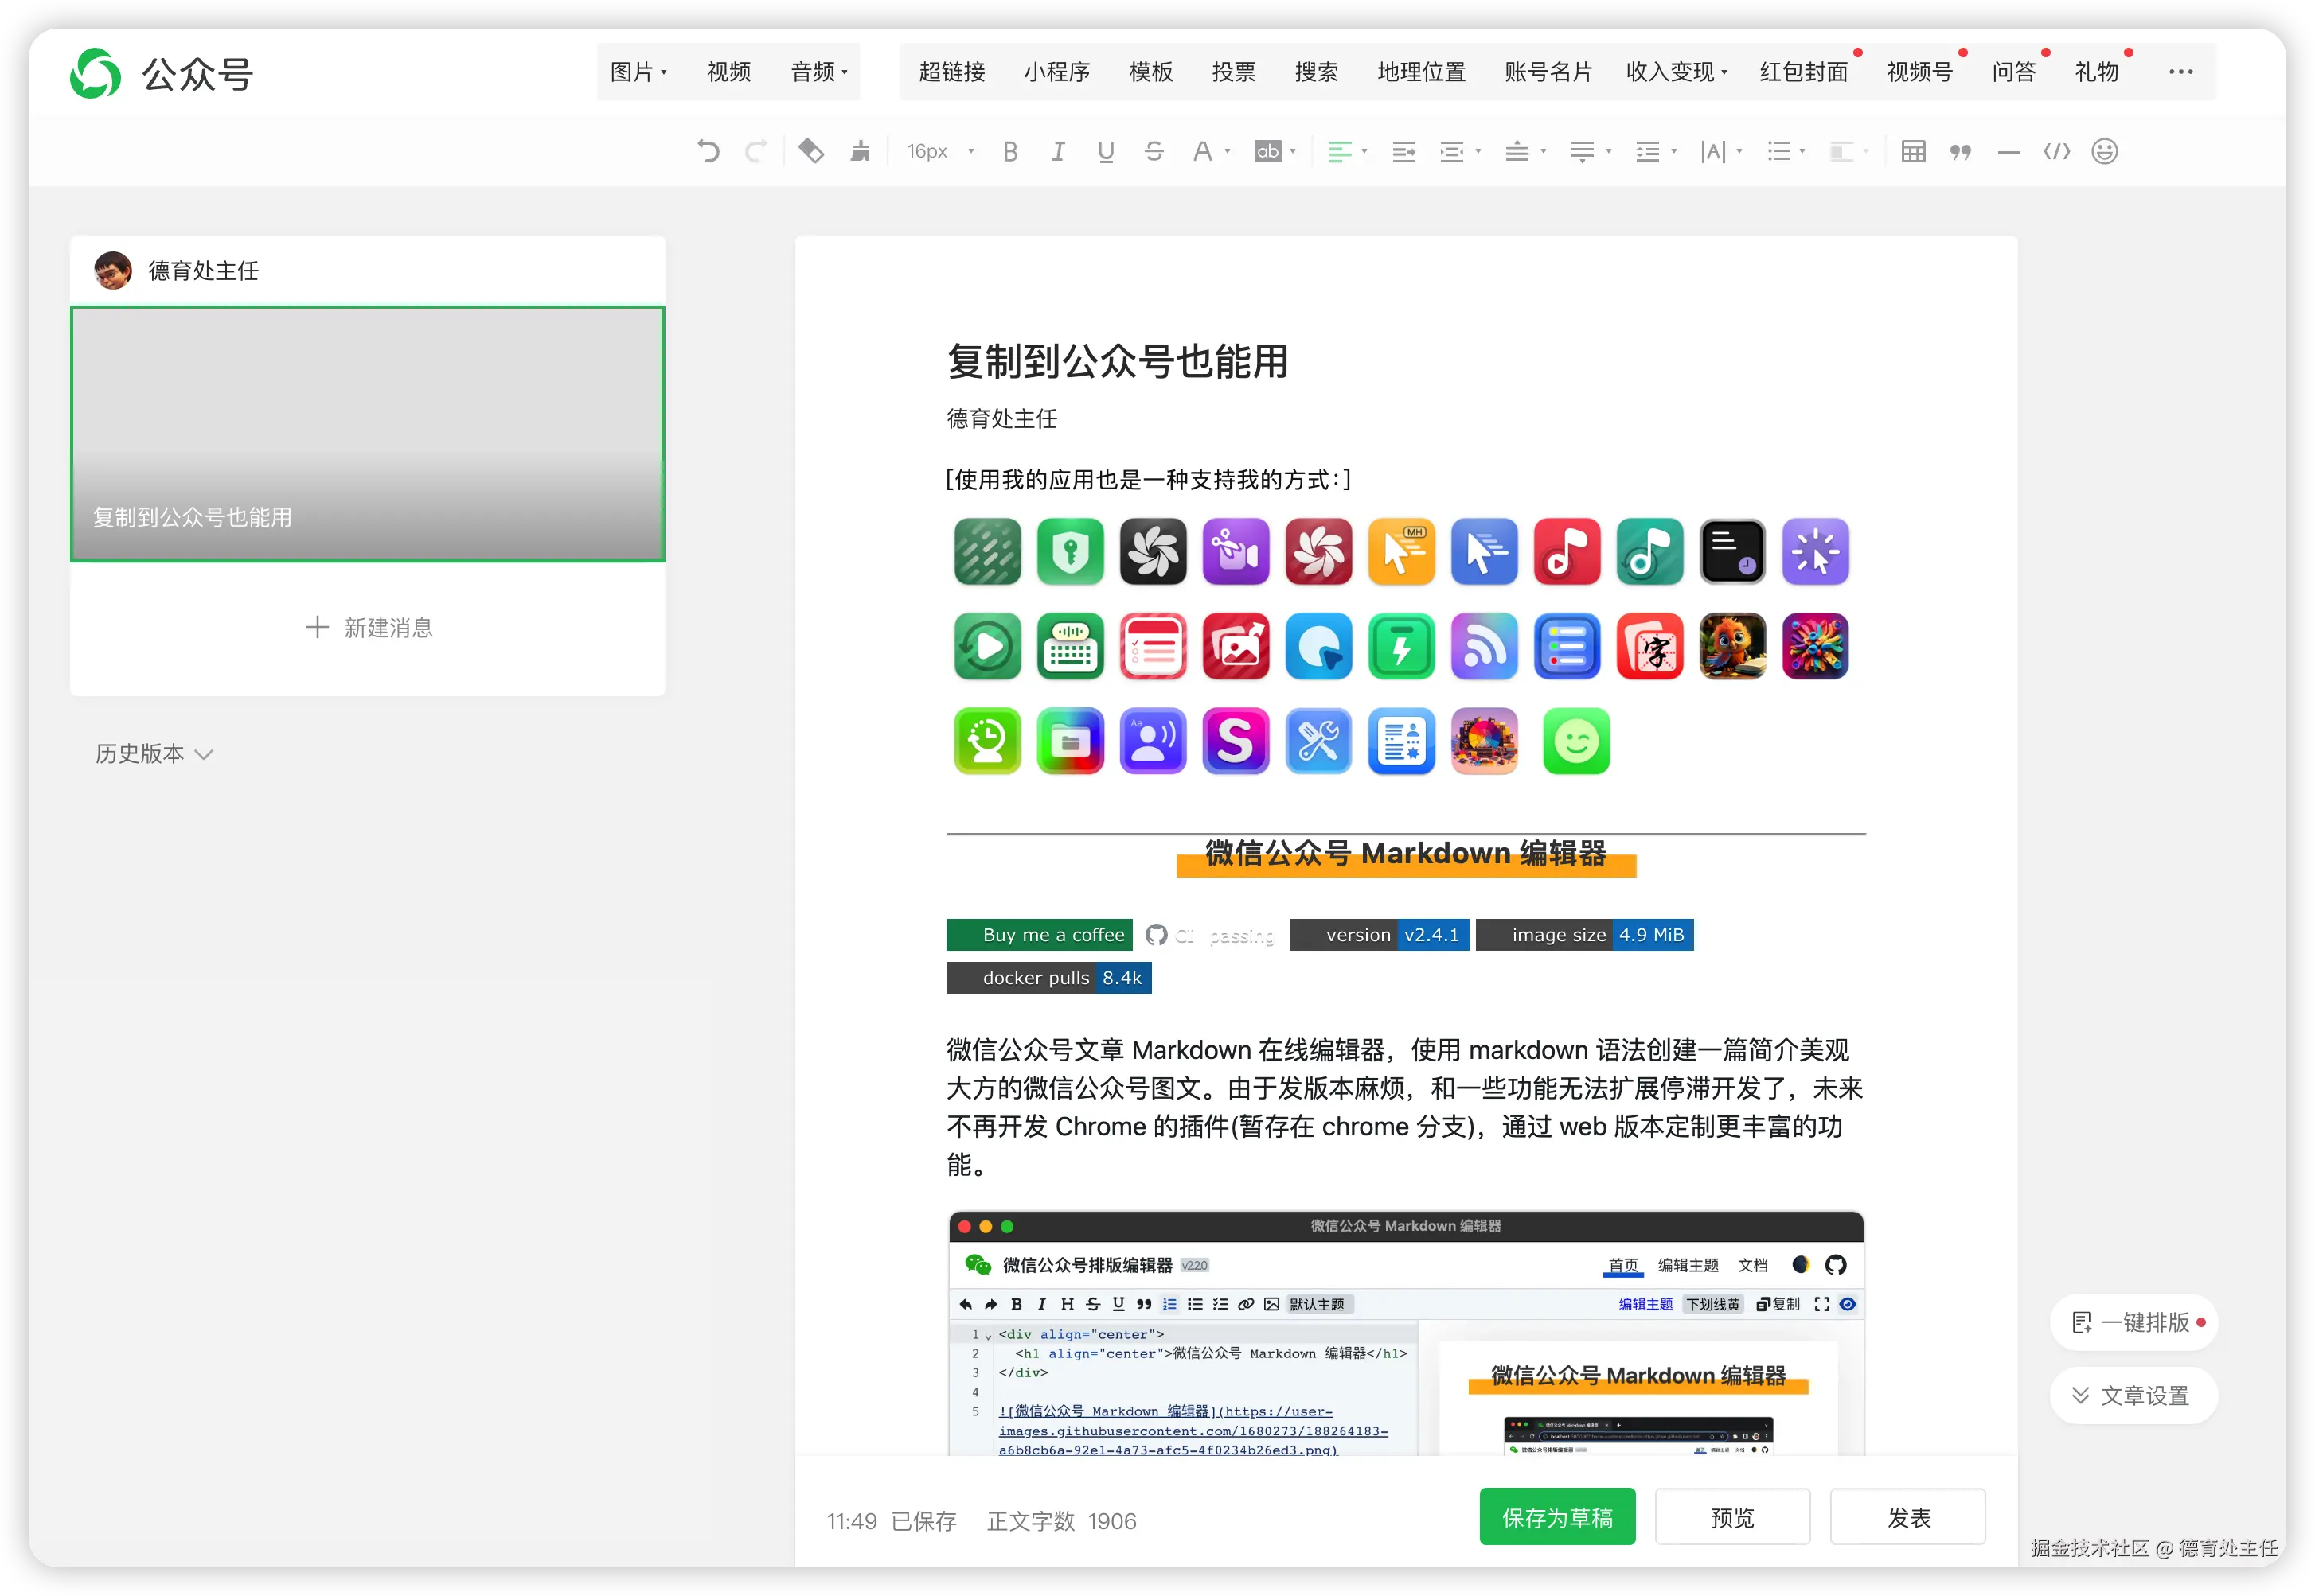The image size is (2315, 1596).
Task: Open the 超链接 hyperlink menu item
Action: [951, 72]
